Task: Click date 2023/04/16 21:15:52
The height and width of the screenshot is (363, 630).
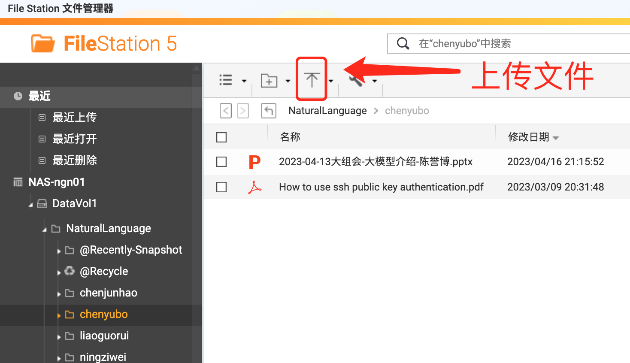Action: click(556, 162)
